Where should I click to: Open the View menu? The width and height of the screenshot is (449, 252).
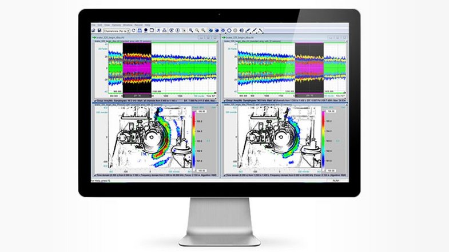point(107,25)
